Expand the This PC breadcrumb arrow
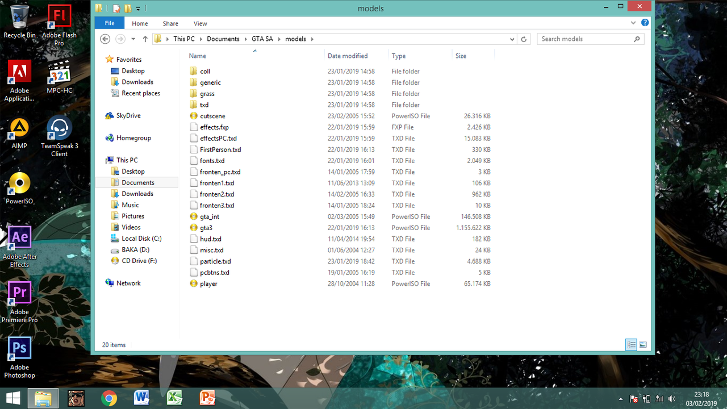727x409 pixels. (x=200, y=39)
